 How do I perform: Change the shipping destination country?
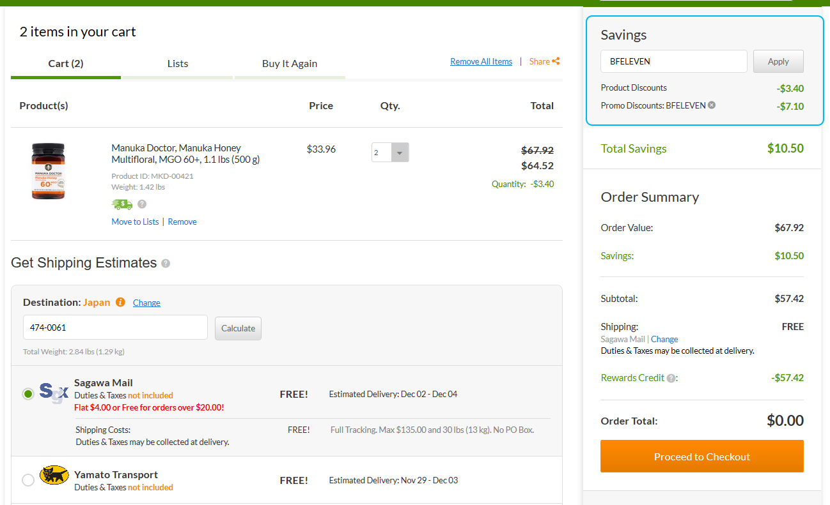(146, 303)
